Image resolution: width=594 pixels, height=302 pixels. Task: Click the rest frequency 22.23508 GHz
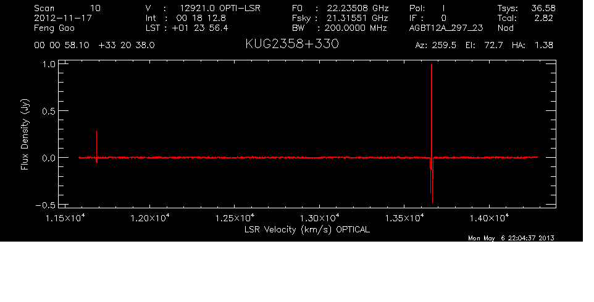358,8
